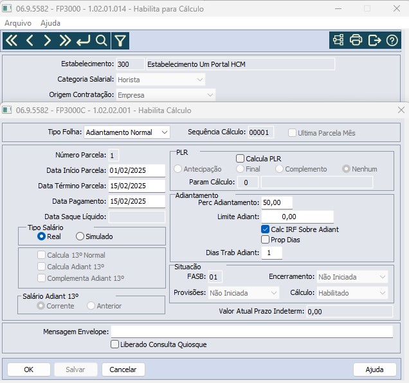Select Corrente salary radio

[41, 306]
